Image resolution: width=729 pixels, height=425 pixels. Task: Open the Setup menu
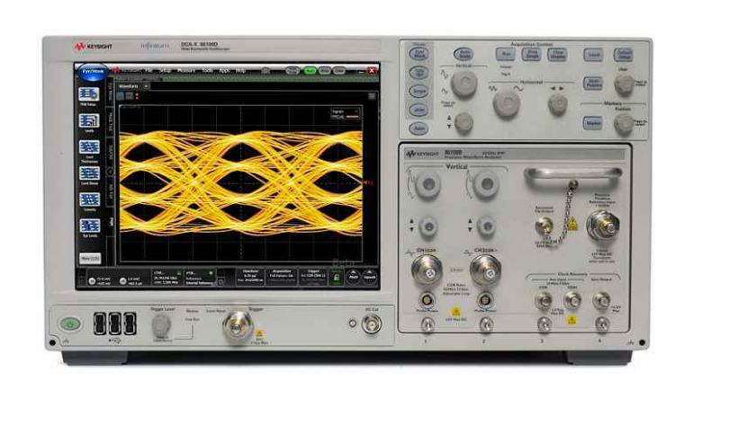(165, 70)
